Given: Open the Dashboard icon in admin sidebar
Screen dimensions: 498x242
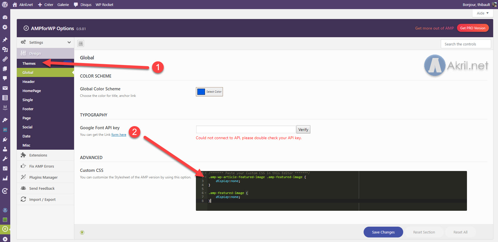Looking at the screenshot, I should coord(5,17).
